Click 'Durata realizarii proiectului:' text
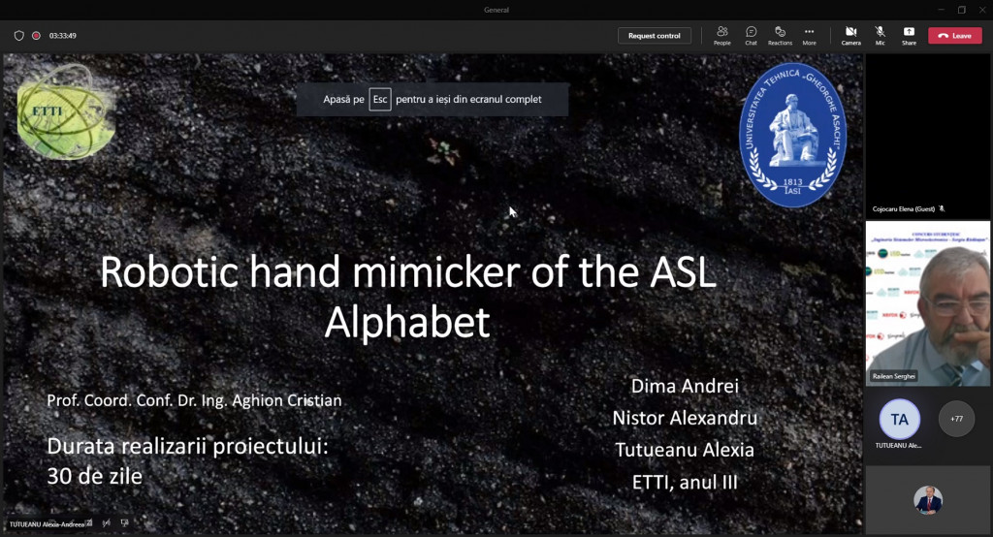 (x=187, y=447)
